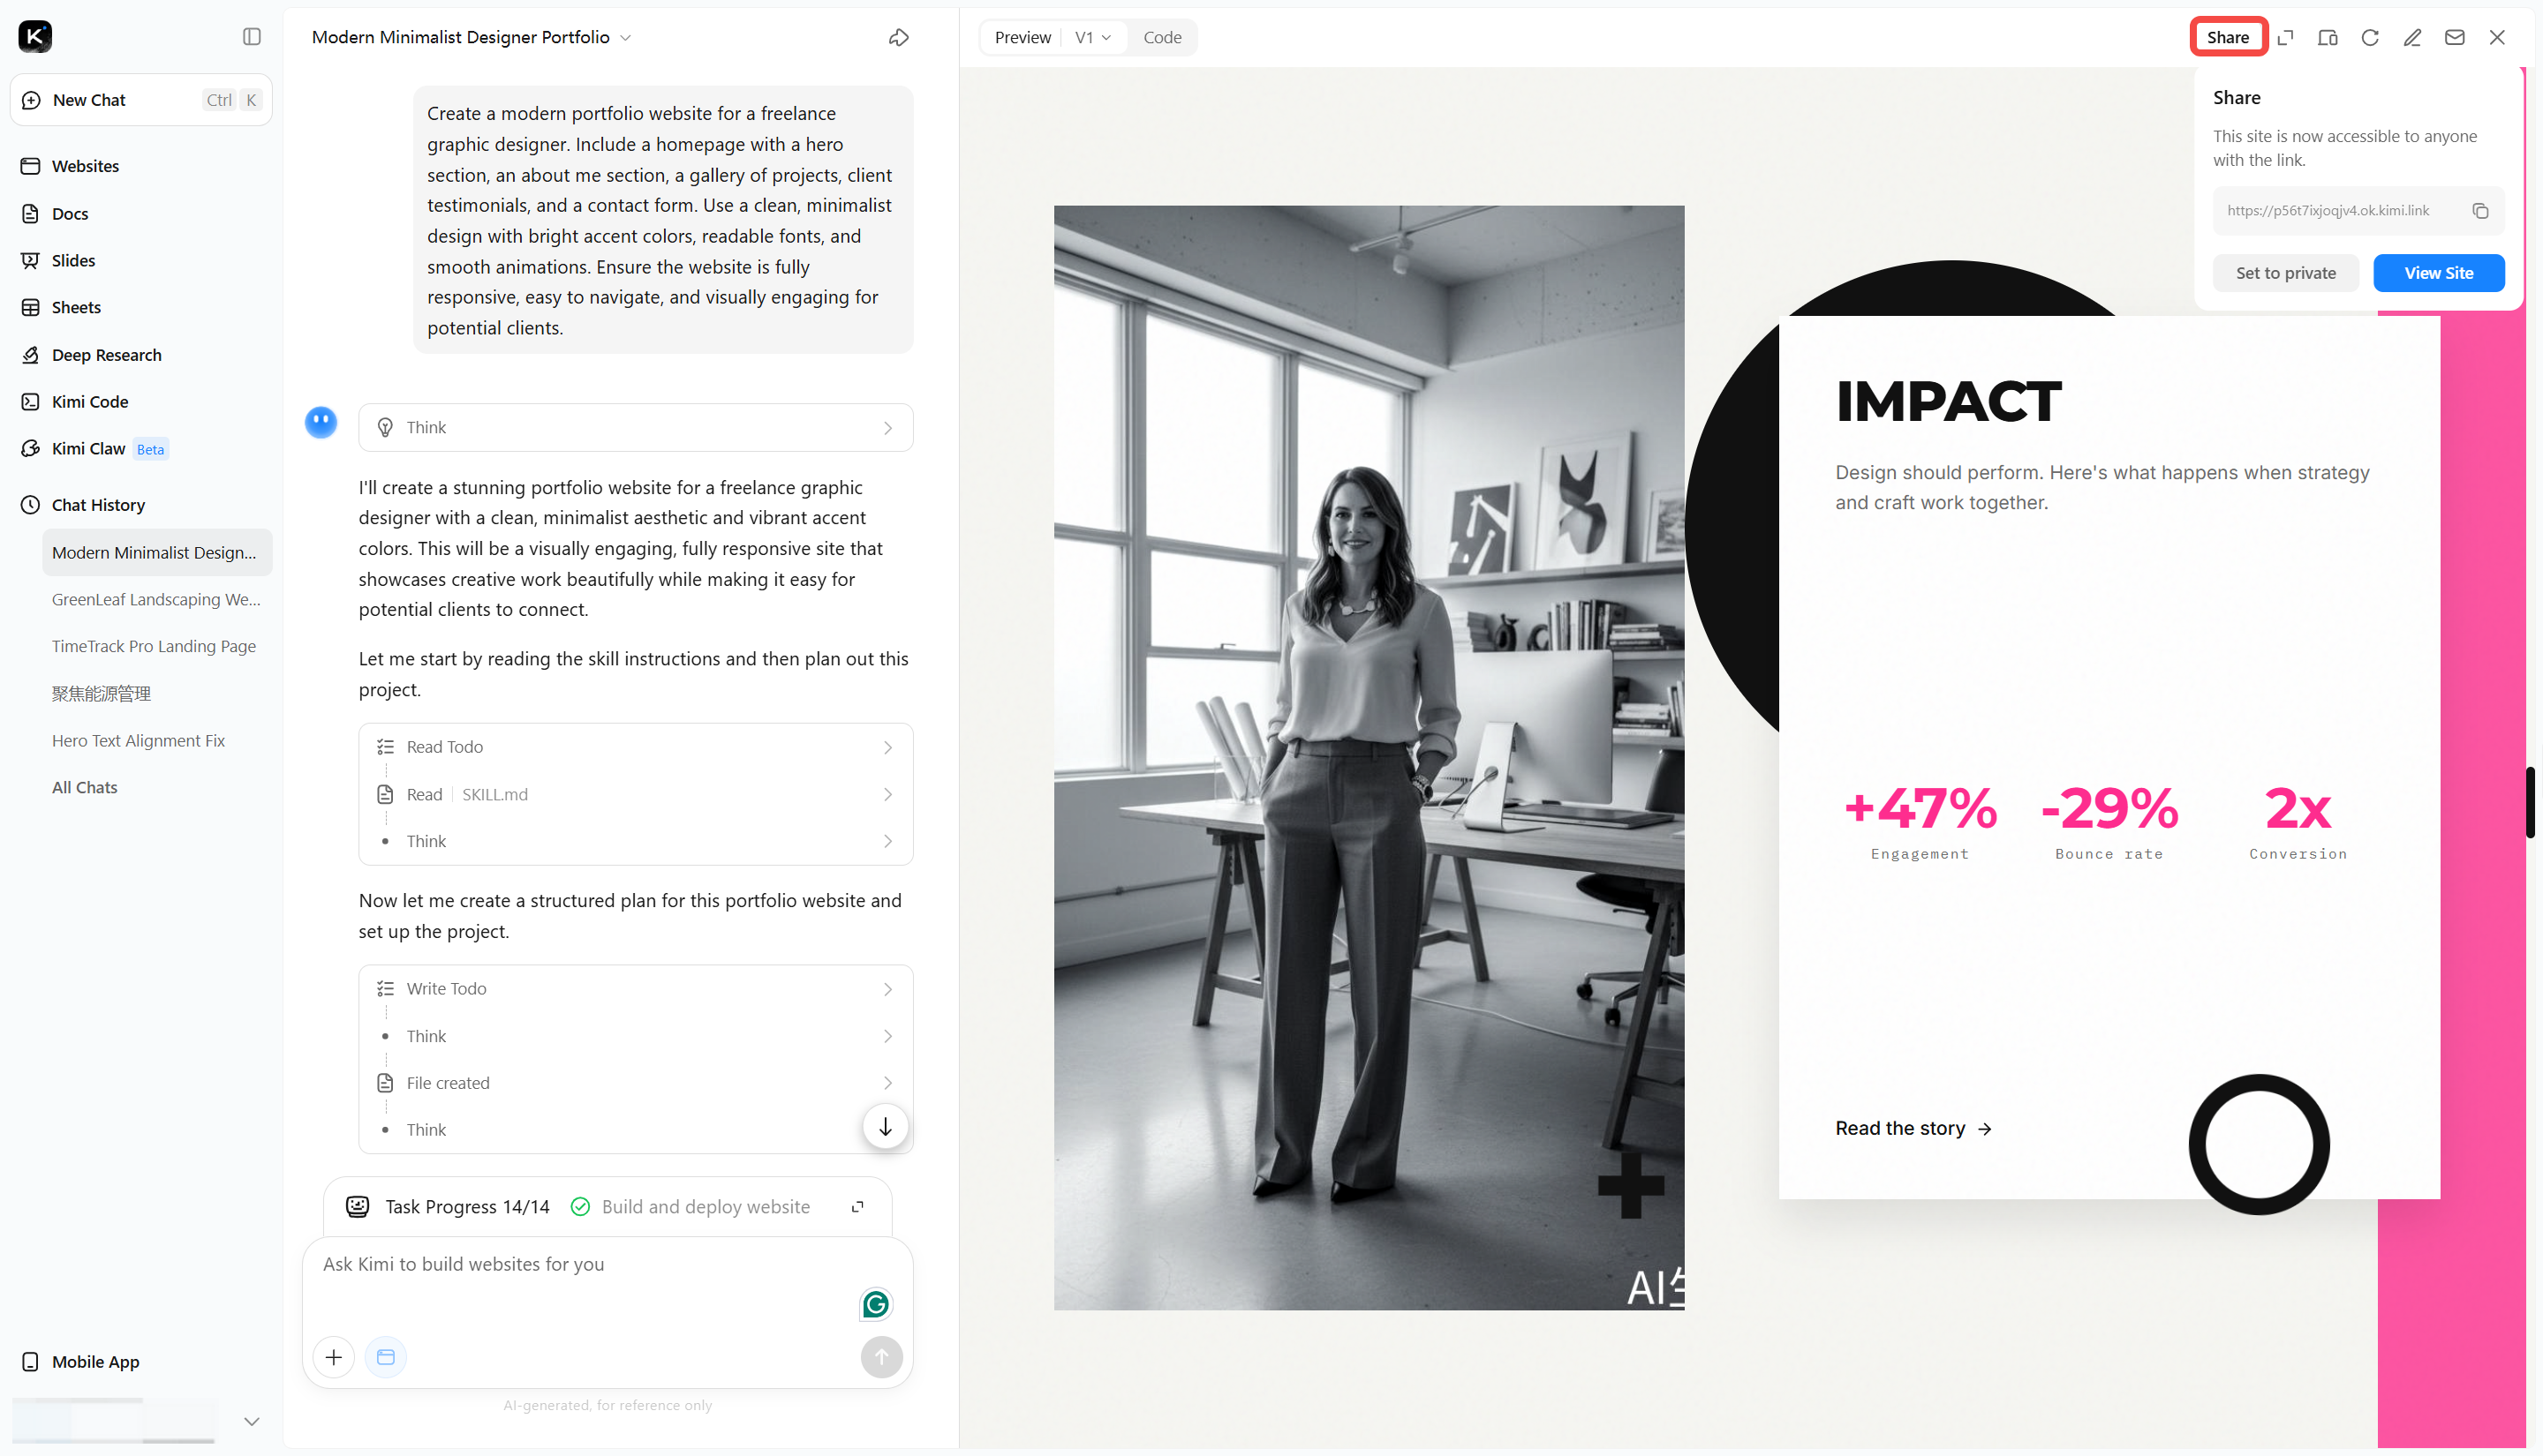Click the expand fullscreen preview icon
The width and height of the screenshot is (2543, 1456).
tap(2285, 37)
